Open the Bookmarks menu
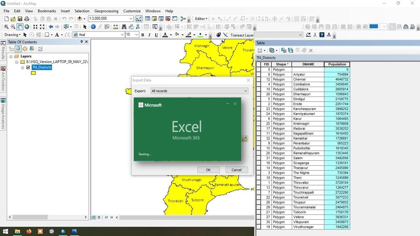 coord(47,11)
